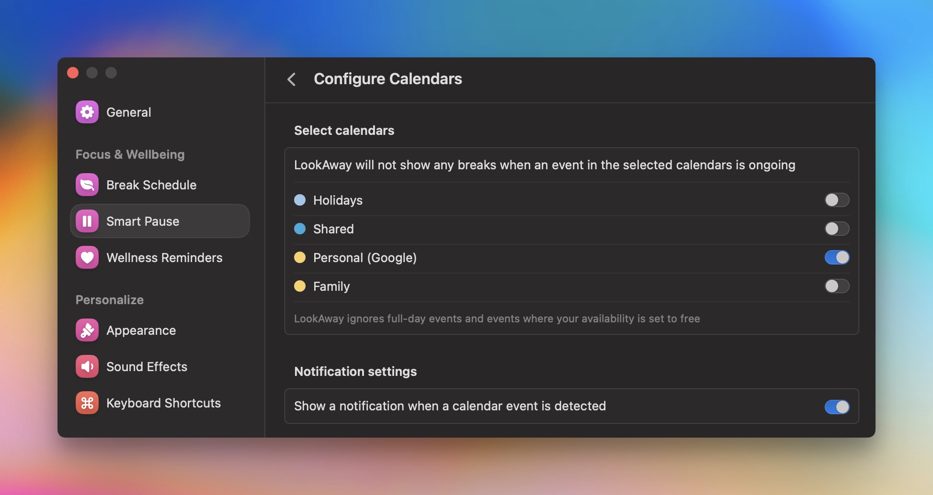Select Wellness Reminders from the sidebar
This screenshot has width=933, height=495.
tap(164, 257)
